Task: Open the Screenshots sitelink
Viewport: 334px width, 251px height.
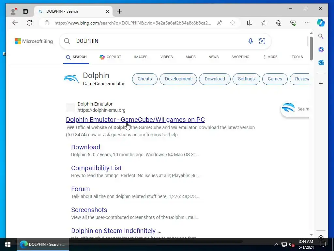Action: tap(89, 210)
